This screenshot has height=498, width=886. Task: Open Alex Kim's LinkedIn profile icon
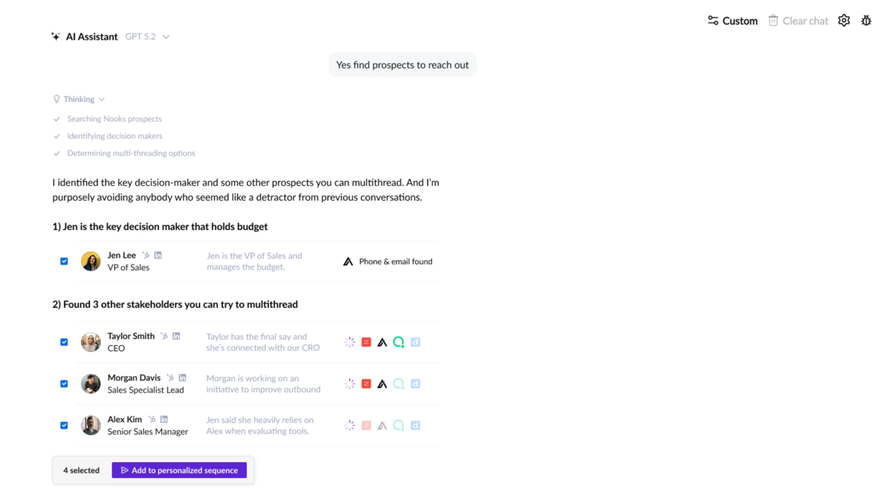click(164, 419)
